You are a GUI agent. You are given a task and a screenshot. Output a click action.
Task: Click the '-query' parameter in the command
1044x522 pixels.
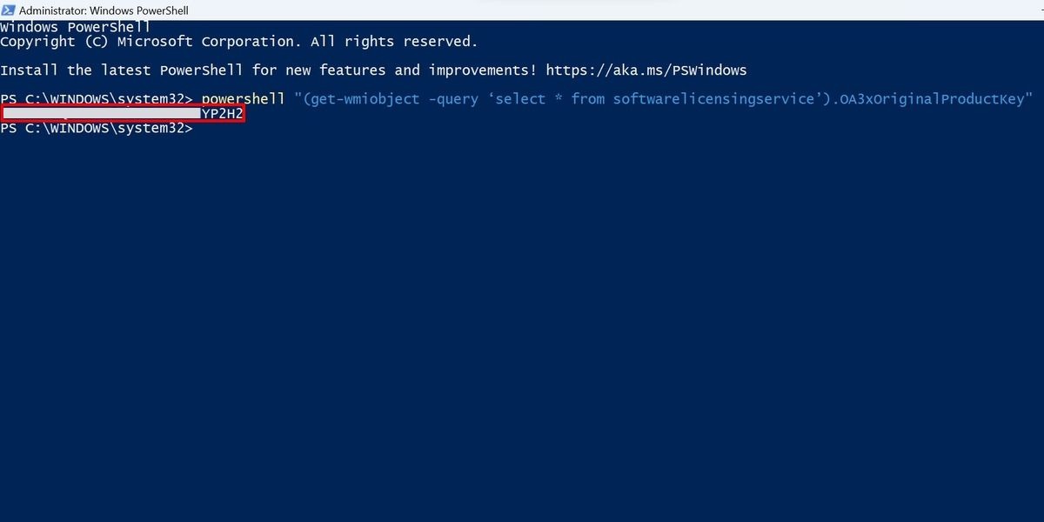[453, 99]
